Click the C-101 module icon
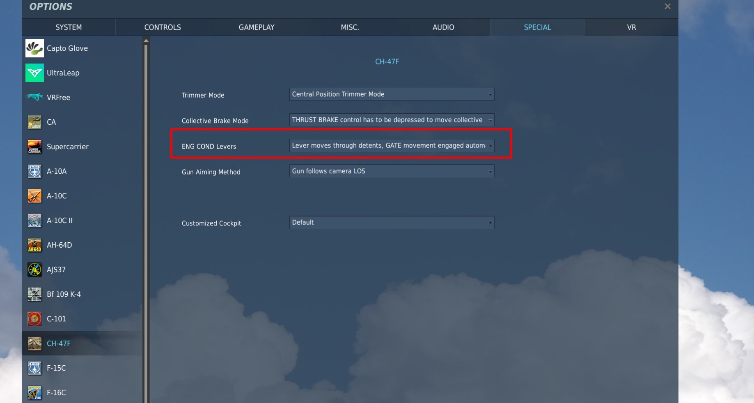Screen dimensions: 754x403 tap(34, 319)
